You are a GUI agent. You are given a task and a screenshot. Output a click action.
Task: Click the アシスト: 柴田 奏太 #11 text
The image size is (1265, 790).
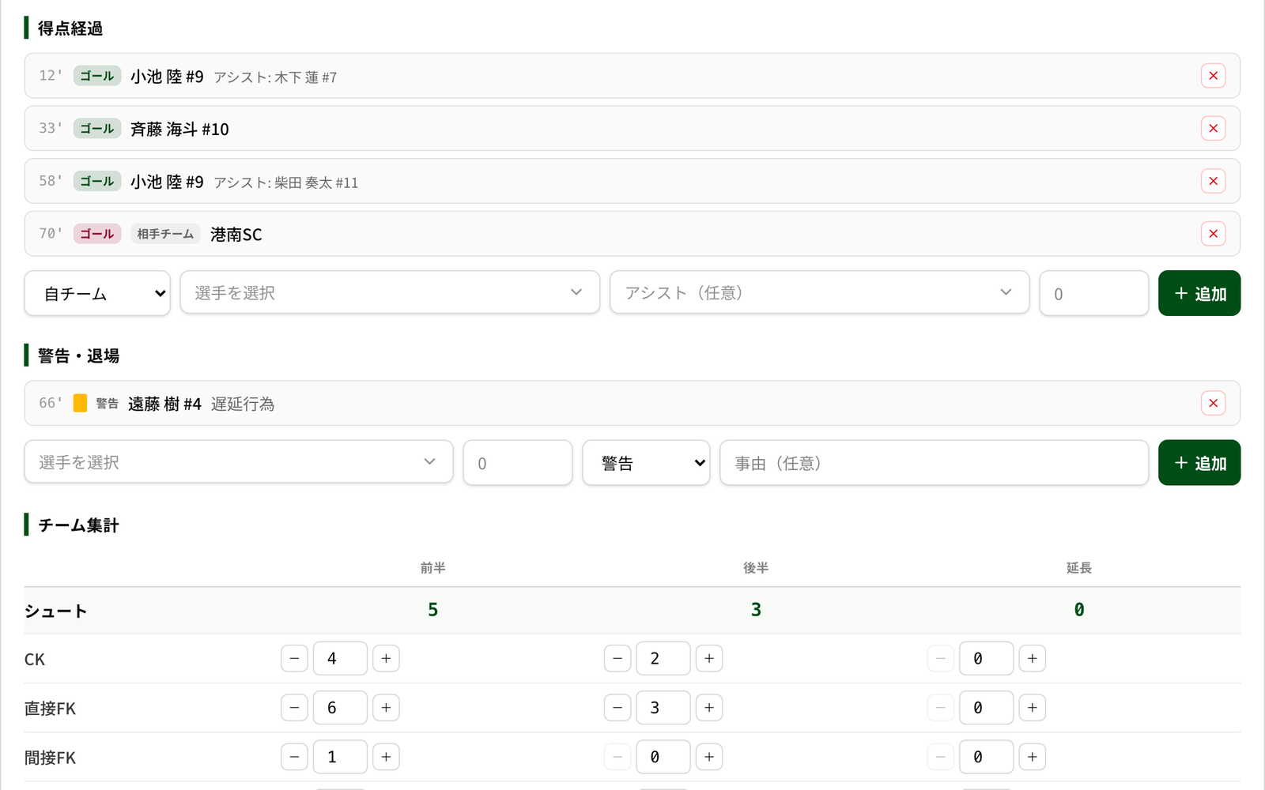tap(285, 182)
